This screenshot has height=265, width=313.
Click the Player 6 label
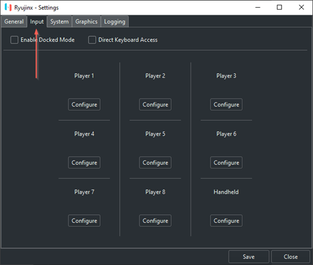click(226, 134)
